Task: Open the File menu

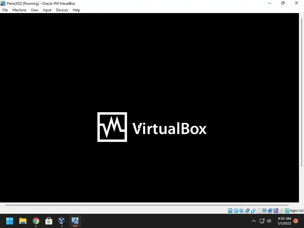Action: (x=5, y=10)
